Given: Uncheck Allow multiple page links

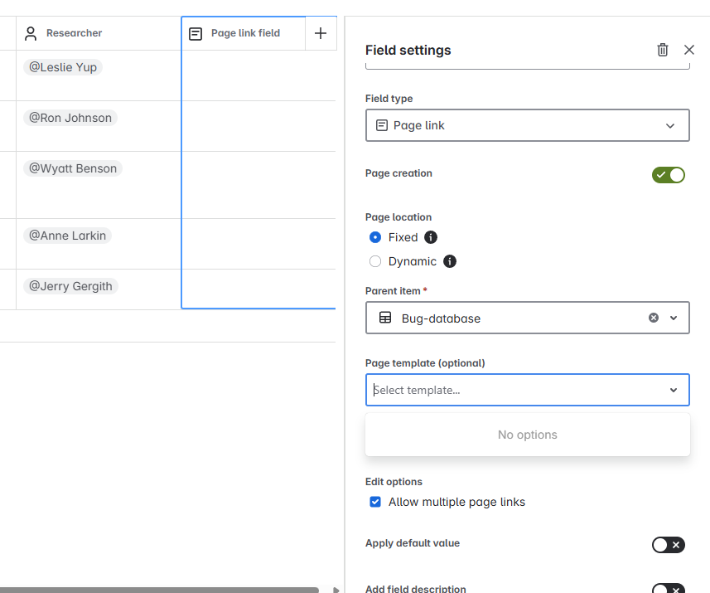Looking at the screenshot, I should pyautogui.click(x=375, y=502).
